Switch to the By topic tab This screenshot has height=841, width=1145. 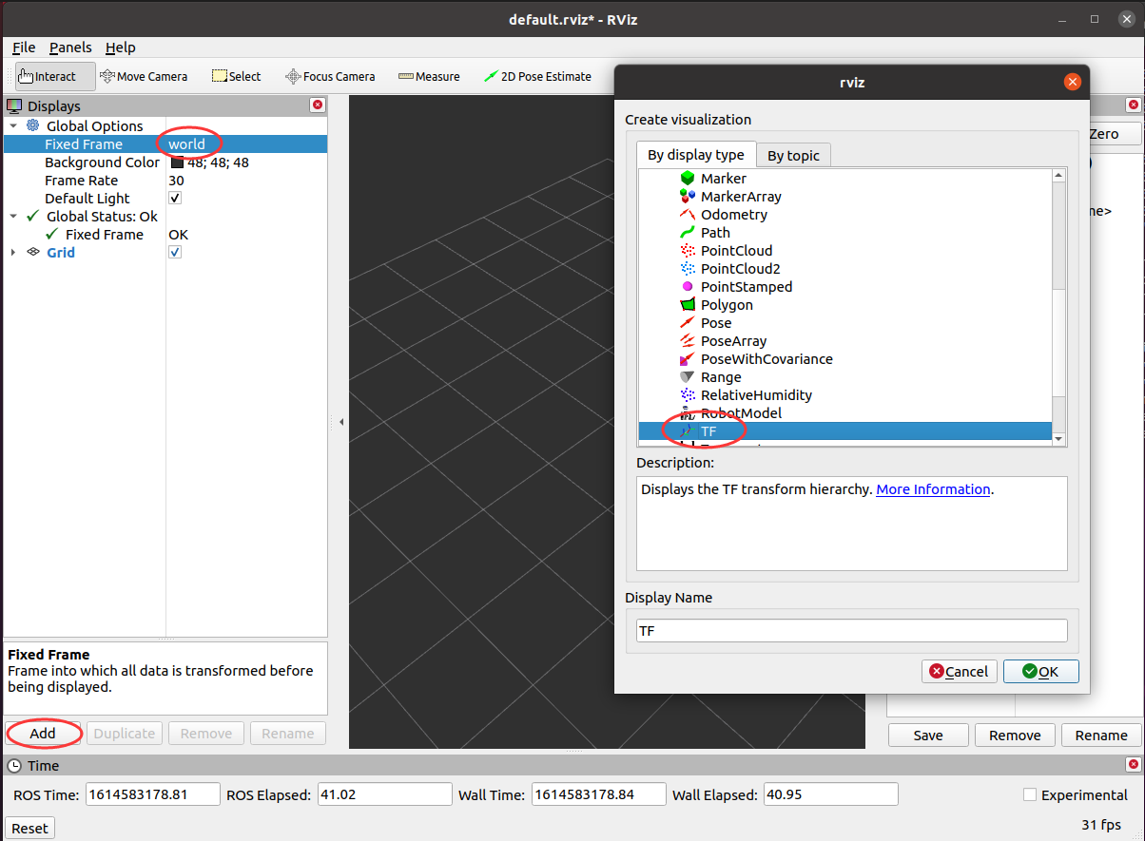(794, 155)
